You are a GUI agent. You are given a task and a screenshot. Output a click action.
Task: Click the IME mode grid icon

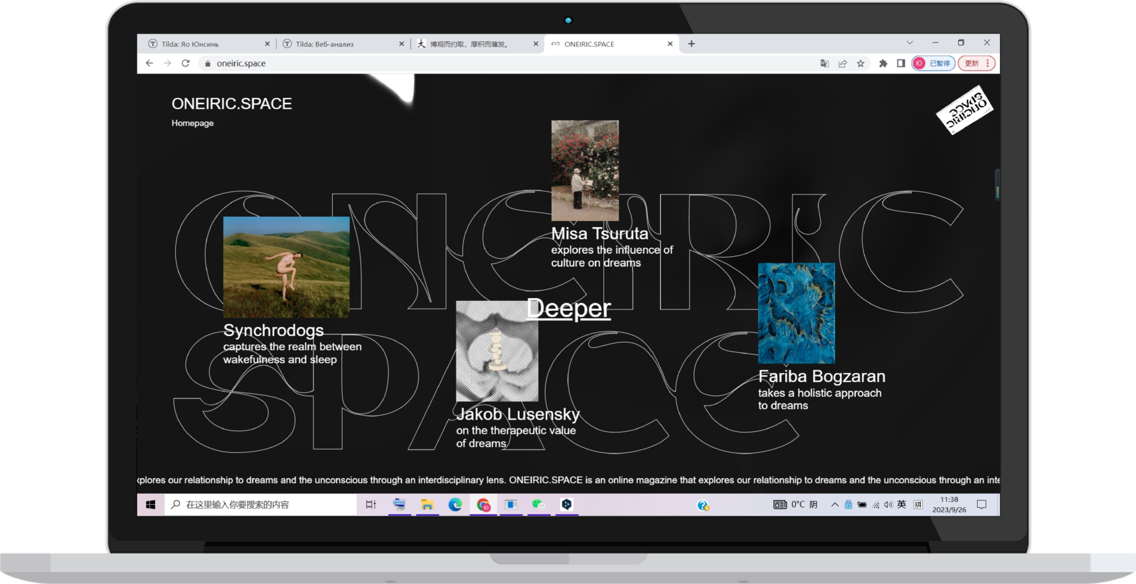tap(918, 505)
